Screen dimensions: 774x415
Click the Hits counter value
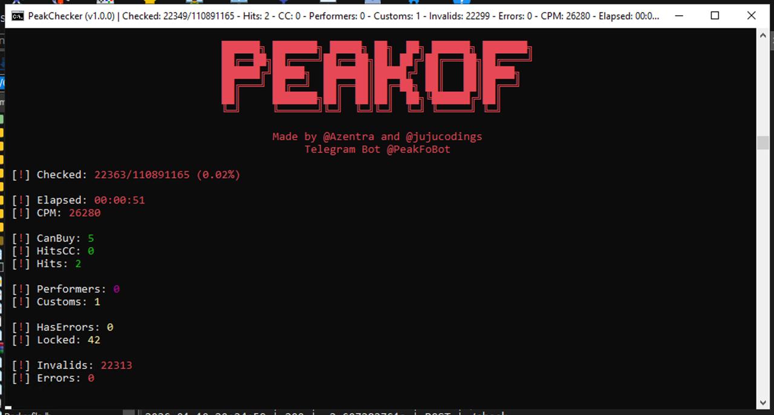point(78,264)
